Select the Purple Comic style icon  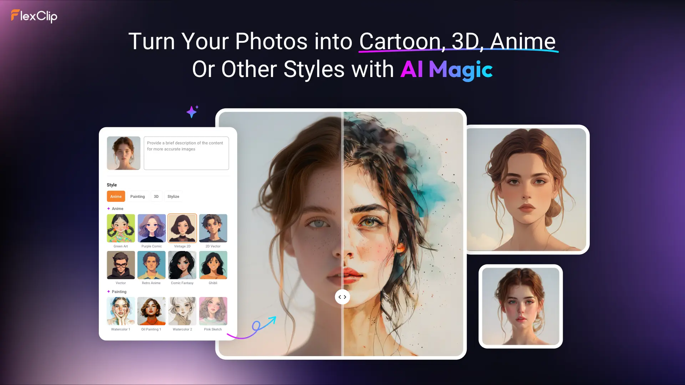[152, 228]
